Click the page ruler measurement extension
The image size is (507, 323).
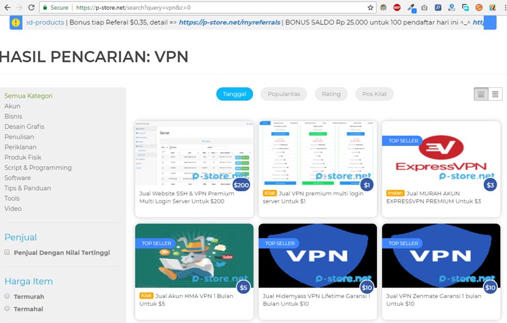(x=451, y=7)
